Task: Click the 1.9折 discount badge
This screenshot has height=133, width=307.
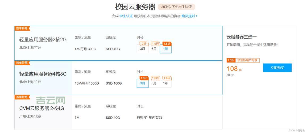Action: (x=155, y=44)
